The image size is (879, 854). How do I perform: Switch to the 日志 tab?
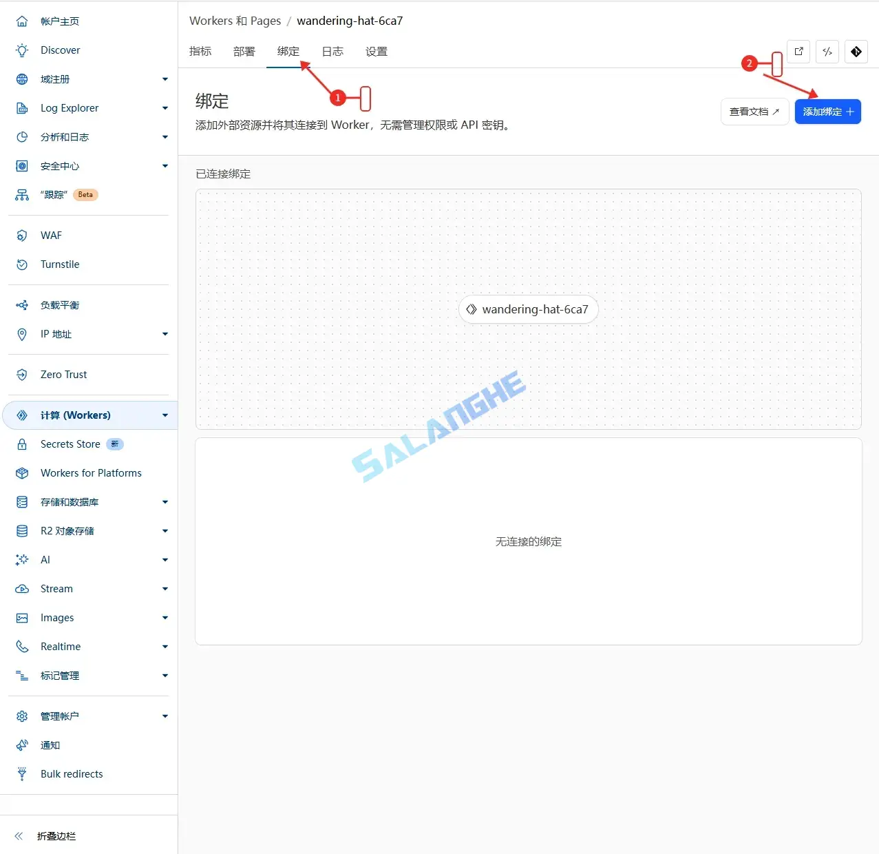click(332, 51)
